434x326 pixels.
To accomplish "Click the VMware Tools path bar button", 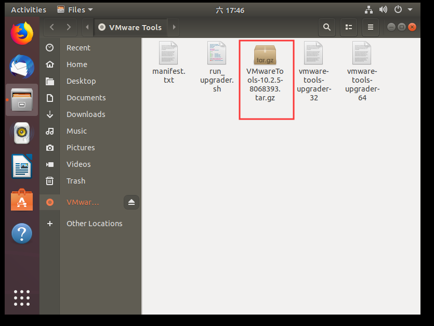I will coord(130,27).
